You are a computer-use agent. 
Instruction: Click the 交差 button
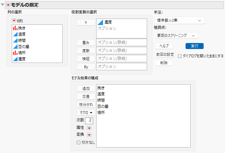(86, 97)
